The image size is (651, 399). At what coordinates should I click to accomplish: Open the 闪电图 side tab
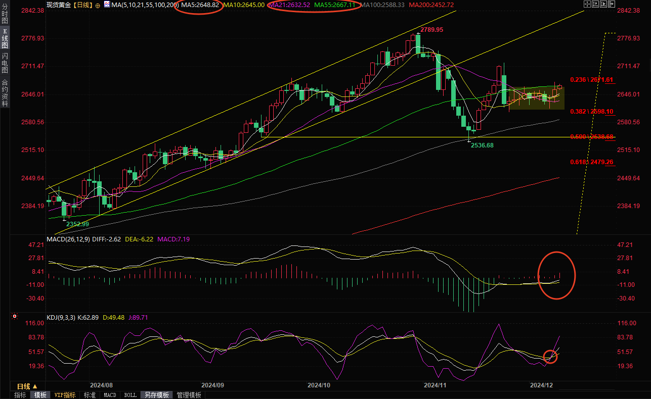coord(5,63)
